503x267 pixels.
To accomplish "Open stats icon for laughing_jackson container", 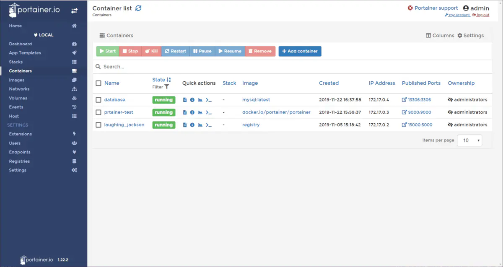I will tap(200, 125).
